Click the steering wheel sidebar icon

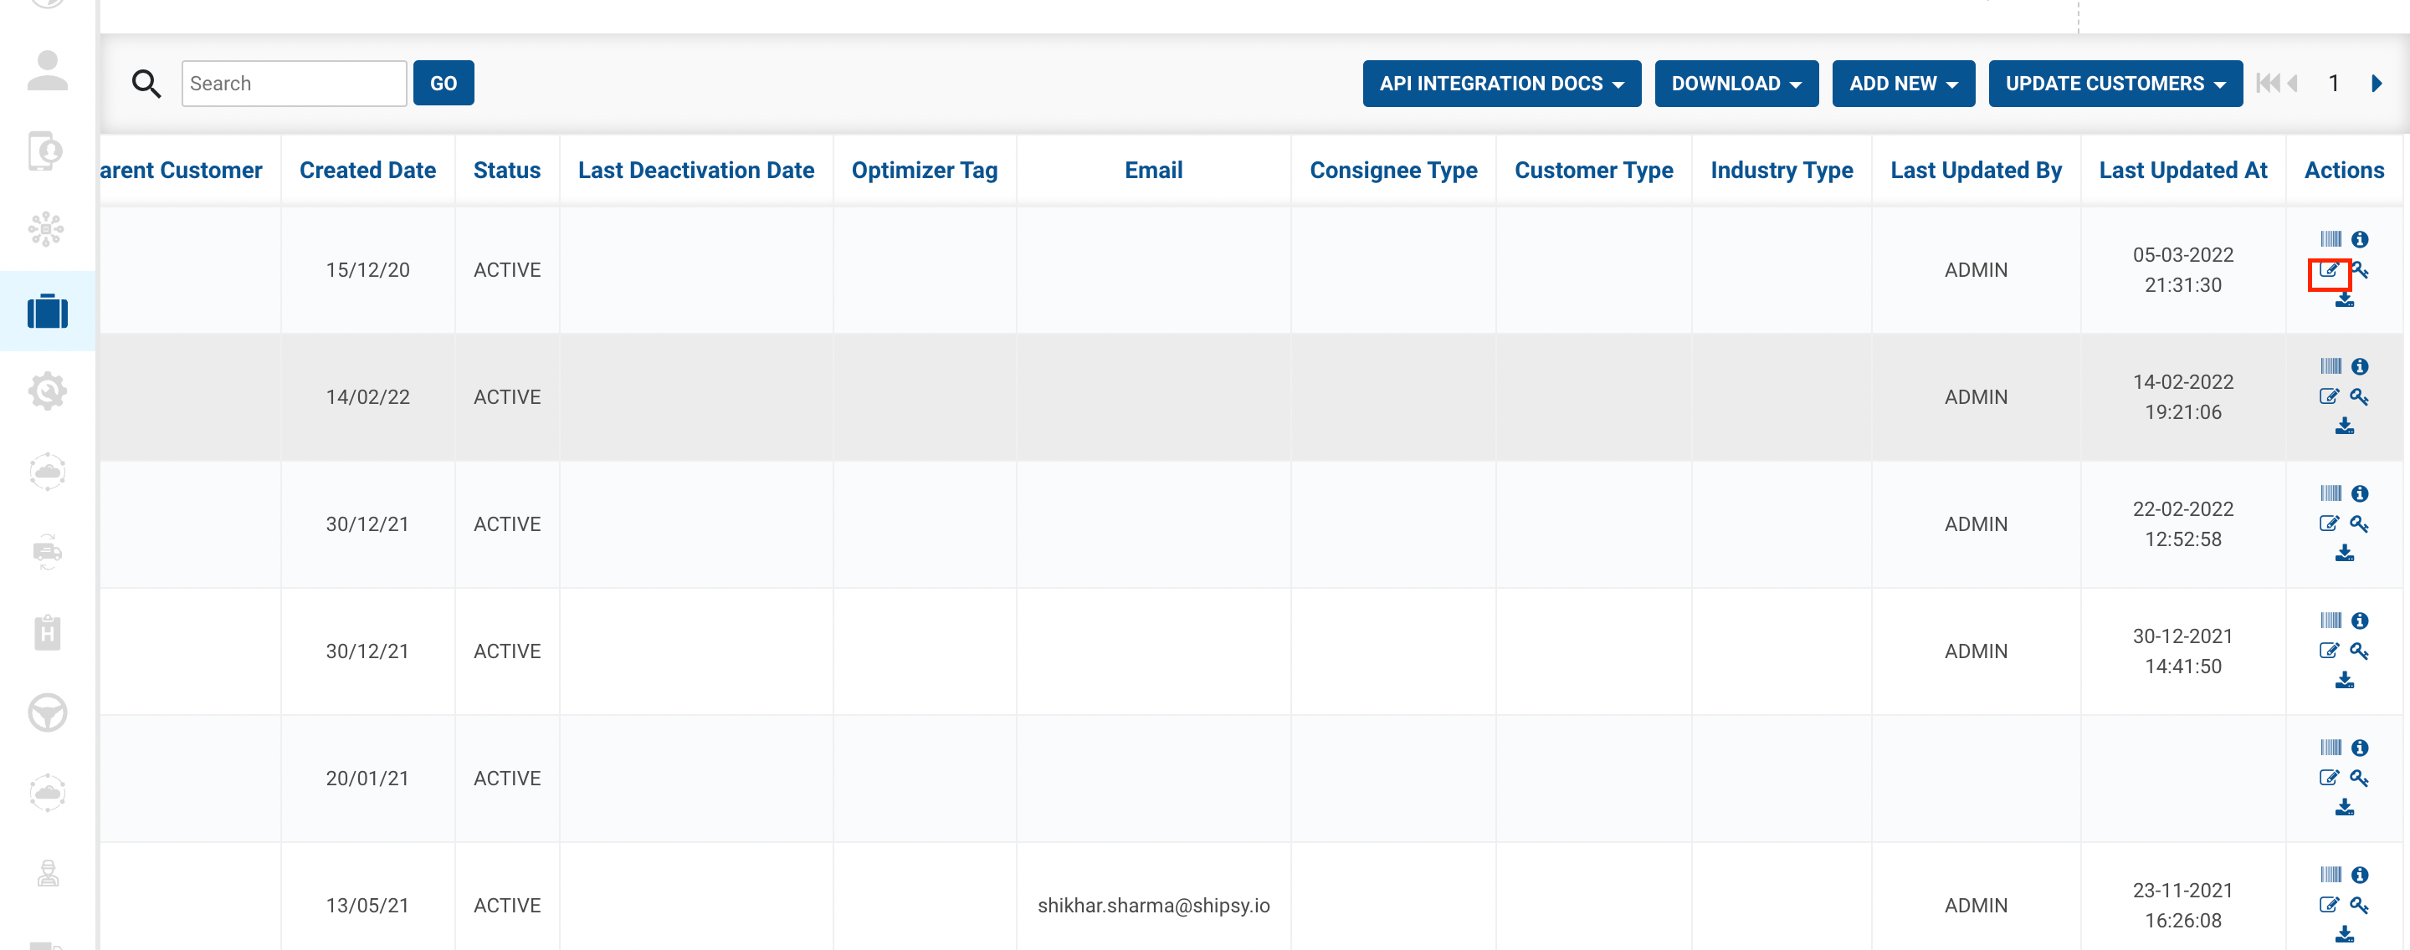coord(48,712)
